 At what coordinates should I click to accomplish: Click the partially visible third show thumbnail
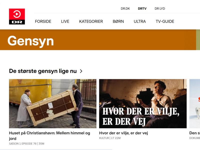click(195, 103)
